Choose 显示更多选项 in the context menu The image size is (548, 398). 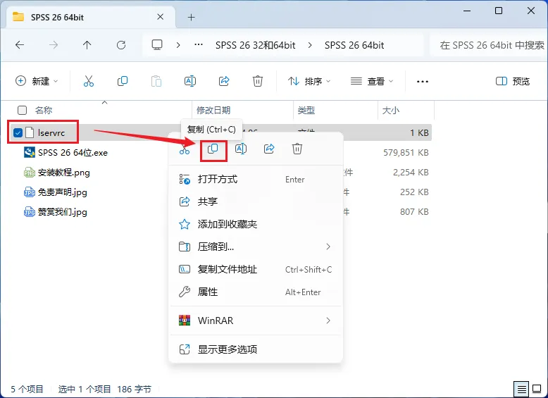(256, 349)
